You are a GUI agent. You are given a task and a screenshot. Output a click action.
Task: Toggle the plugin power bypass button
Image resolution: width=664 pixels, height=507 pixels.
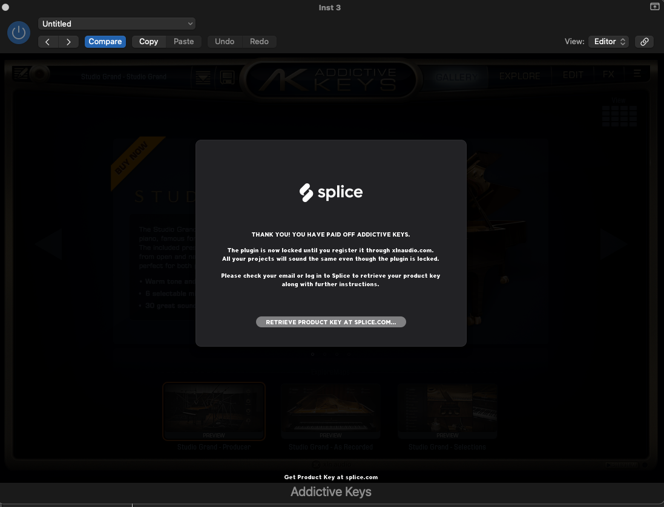[x=19, y=33]
